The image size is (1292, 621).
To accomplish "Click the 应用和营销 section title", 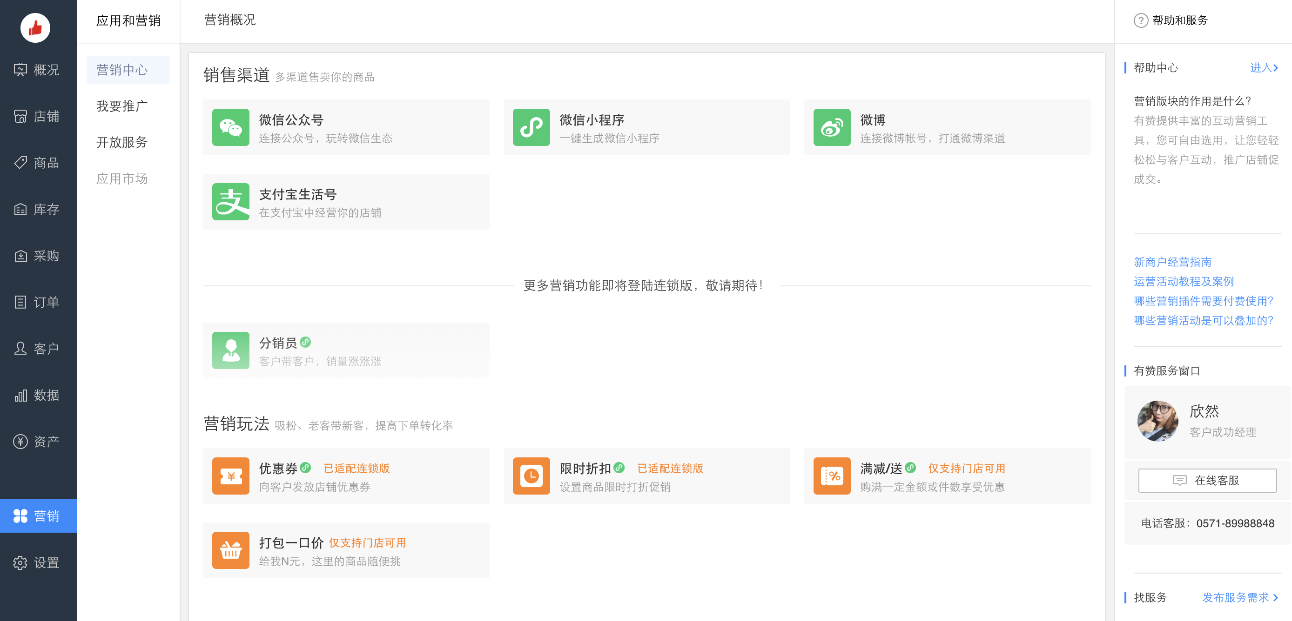I will point(128,20).
